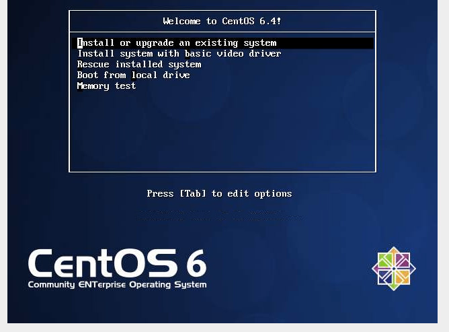Click the CentOS pinwheel logo icon
Screen dimensions: 449x332
(394, 269)
